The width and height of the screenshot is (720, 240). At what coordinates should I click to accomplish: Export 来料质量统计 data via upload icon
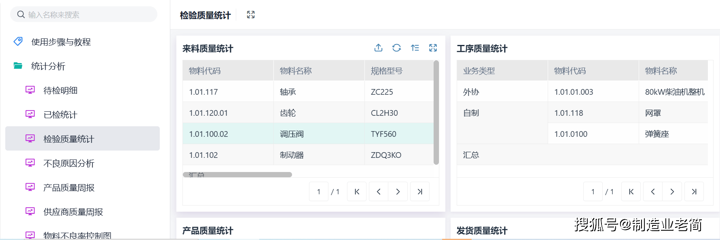[378, 48]
